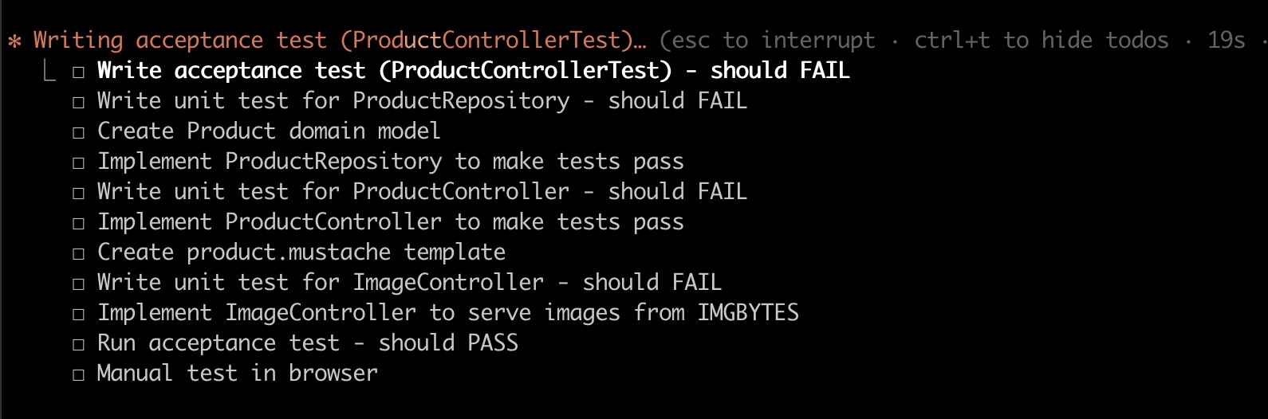Screen dimensions: 1268x419
Task: Click the 19s elapsed timer
Action: point(1226,40)
